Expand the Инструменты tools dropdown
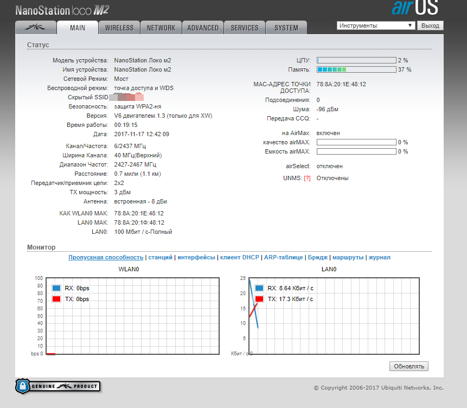This screenshot has width=467, height=408. 376,25
